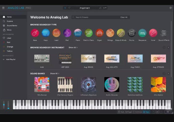The width and height of the screenshot is (174, 122).
Task: Browse Electric Piano sounds icon
Action: 88,33
